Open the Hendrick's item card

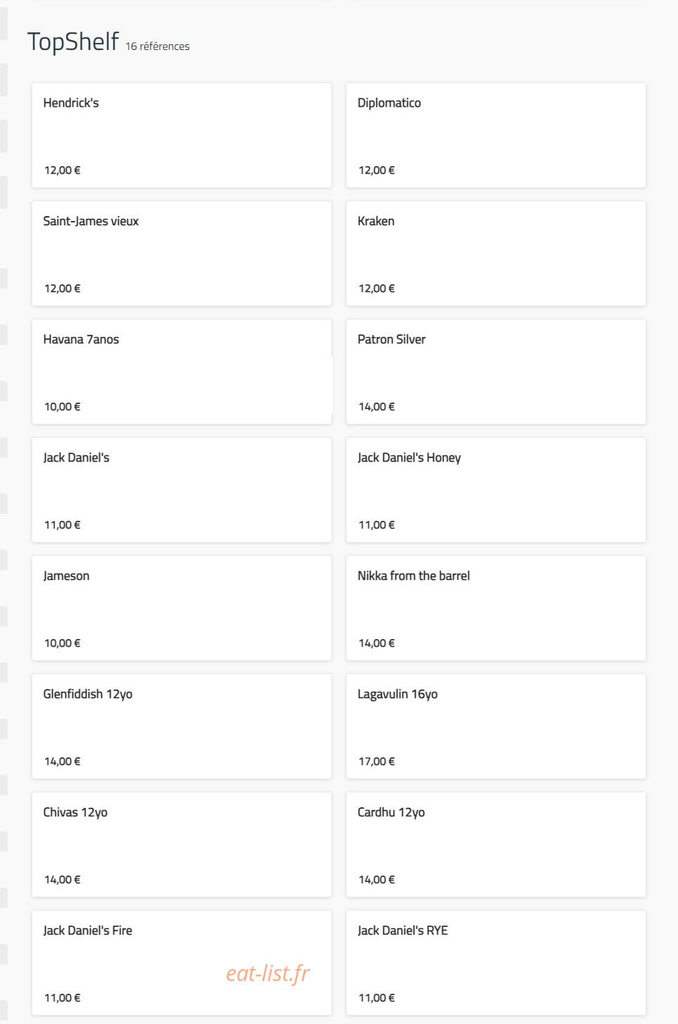pyautogui.click(x=181, y=135)
